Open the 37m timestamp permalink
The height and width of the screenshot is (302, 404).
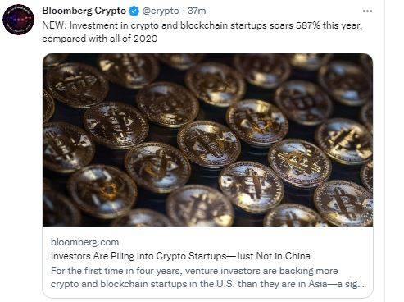[x=197, y=11]
